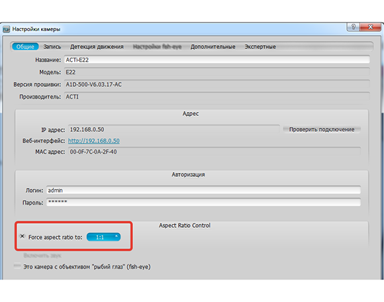Screen dimensions: 384x302
Task: Switch to the Дополнительные tab
Action: 213,47
